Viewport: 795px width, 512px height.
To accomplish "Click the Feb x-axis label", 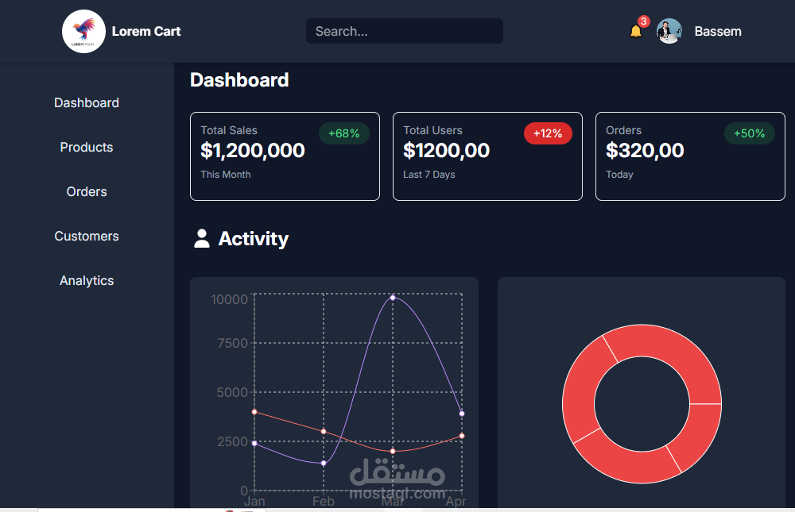I will coord(324,502).
